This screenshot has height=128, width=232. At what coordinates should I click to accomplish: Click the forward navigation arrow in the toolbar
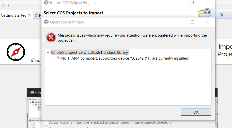tap(3, 5)
